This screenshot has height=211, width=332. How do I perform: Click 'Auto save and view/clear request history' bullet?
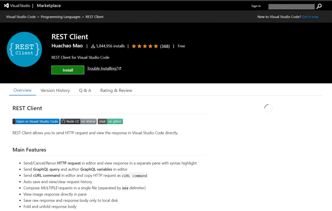tap(58, 182)
